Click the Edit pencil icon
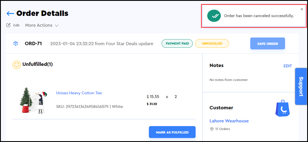Screen dimensions: 308x142 point(8,25)
